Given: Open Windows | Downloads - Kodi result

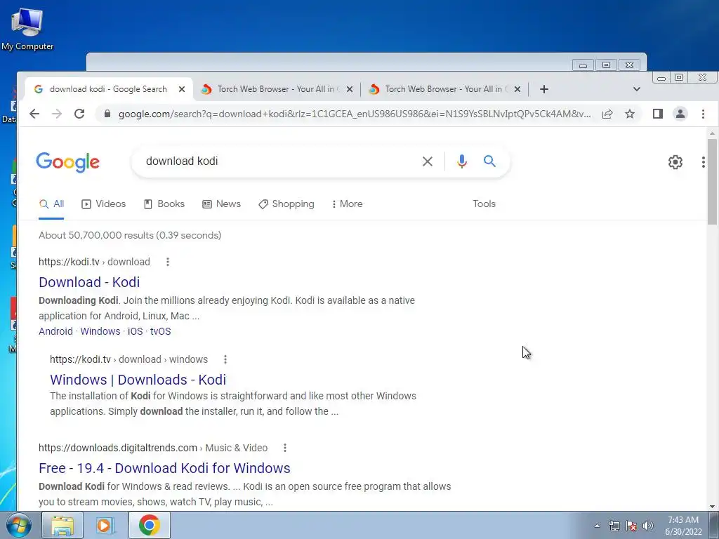Looking at the screenshot, I should pos(138,380).
